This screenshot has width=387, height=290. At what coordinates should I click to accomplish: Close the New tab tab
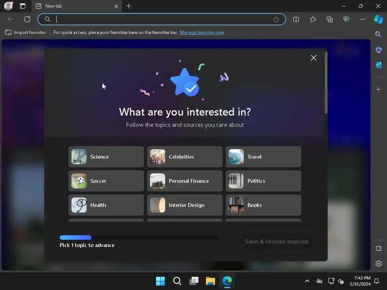[x=116, y=6]
